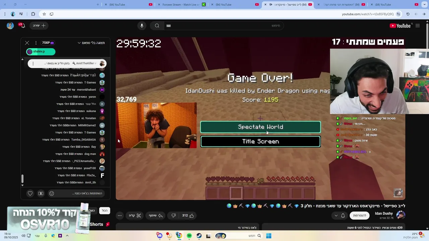Open the site settings tune icon
This screenshot has height=241, width=429.
click(398, 14)
